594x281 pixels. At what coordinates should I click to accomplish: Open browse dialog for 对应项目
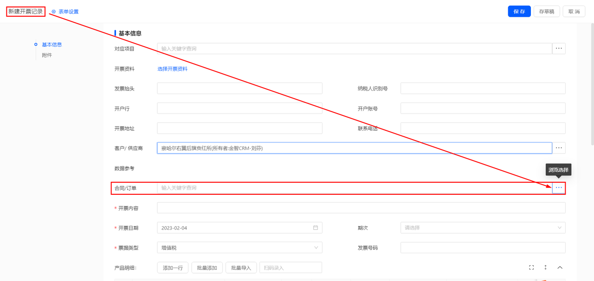pyautogui.click(x=559, y=49)
